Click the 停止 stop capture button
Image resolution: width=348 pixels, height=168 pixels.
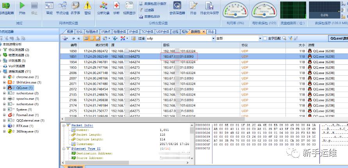[x=34, y=8]
